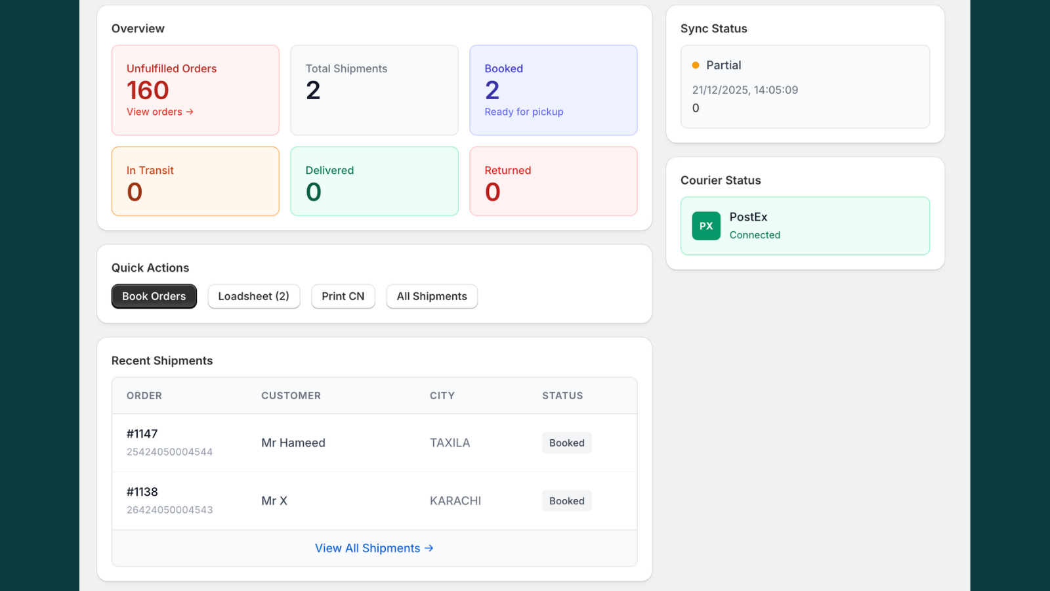Select tracking number 25424050004544 for order #1147
The width and height of the screenshot is (1050, 591).
(x=169, y=451)
